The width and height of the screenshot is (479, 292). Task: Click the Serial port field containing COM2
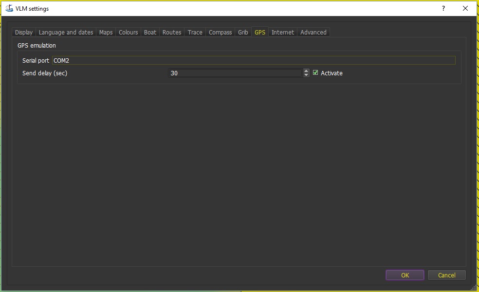point(254,60)
